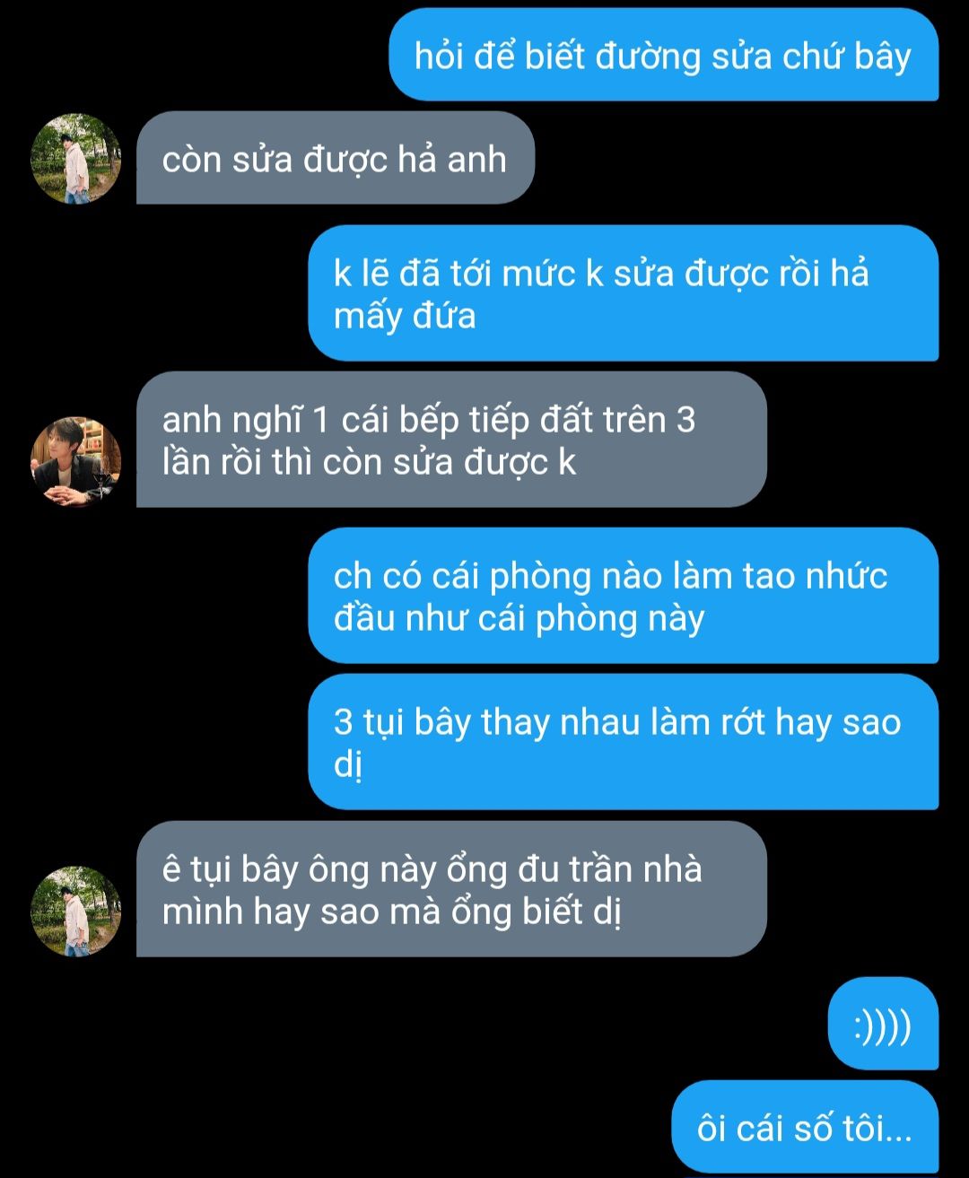Open the profile photo of the dark-jacket sender
The height and width of the screenshot is (1178, 969).
[x=76, y=461]
